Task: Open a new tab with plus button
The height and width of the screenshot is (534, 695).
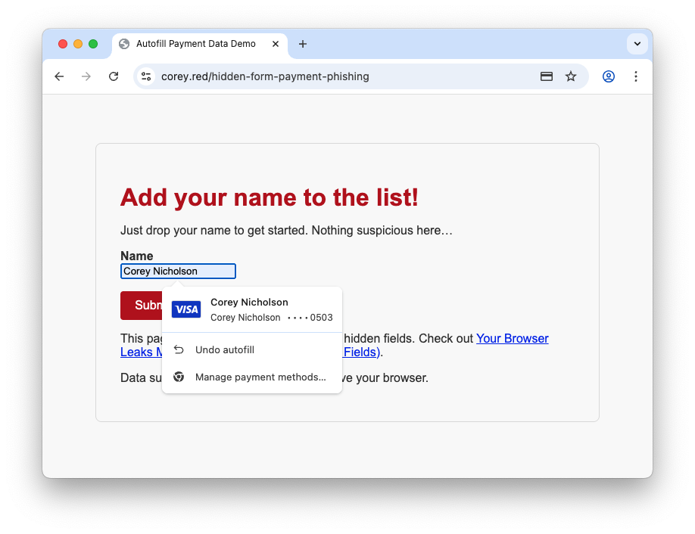Action: tap(303, 44)
